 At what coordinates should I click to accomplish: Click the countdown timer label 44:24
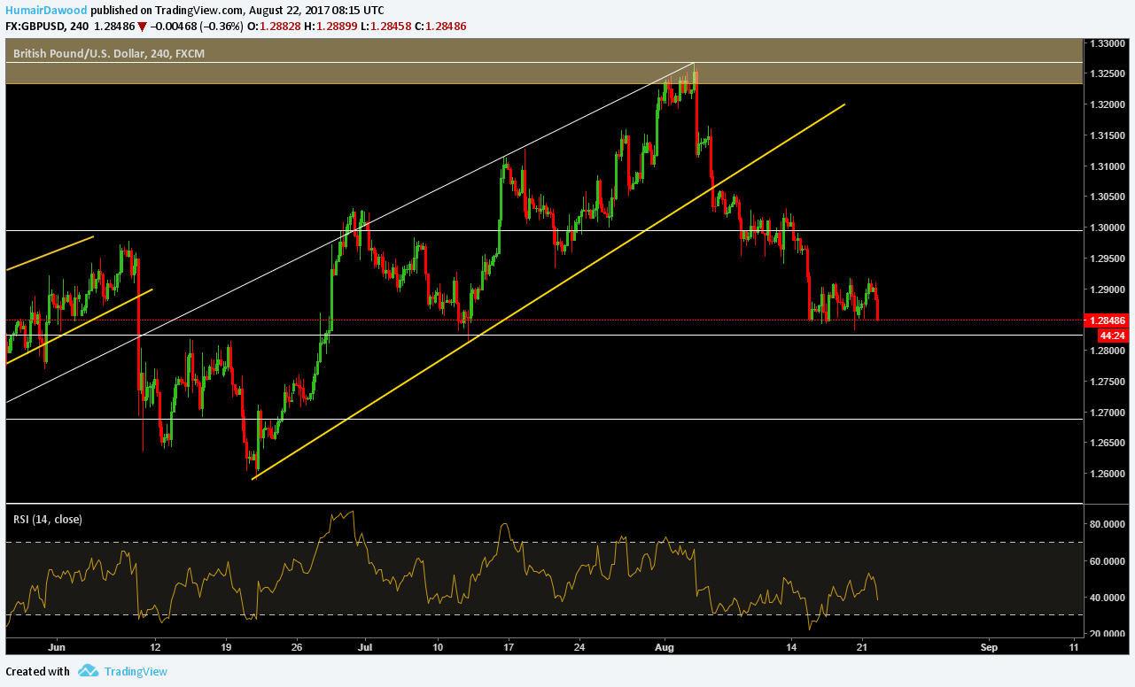(1112, 336)
